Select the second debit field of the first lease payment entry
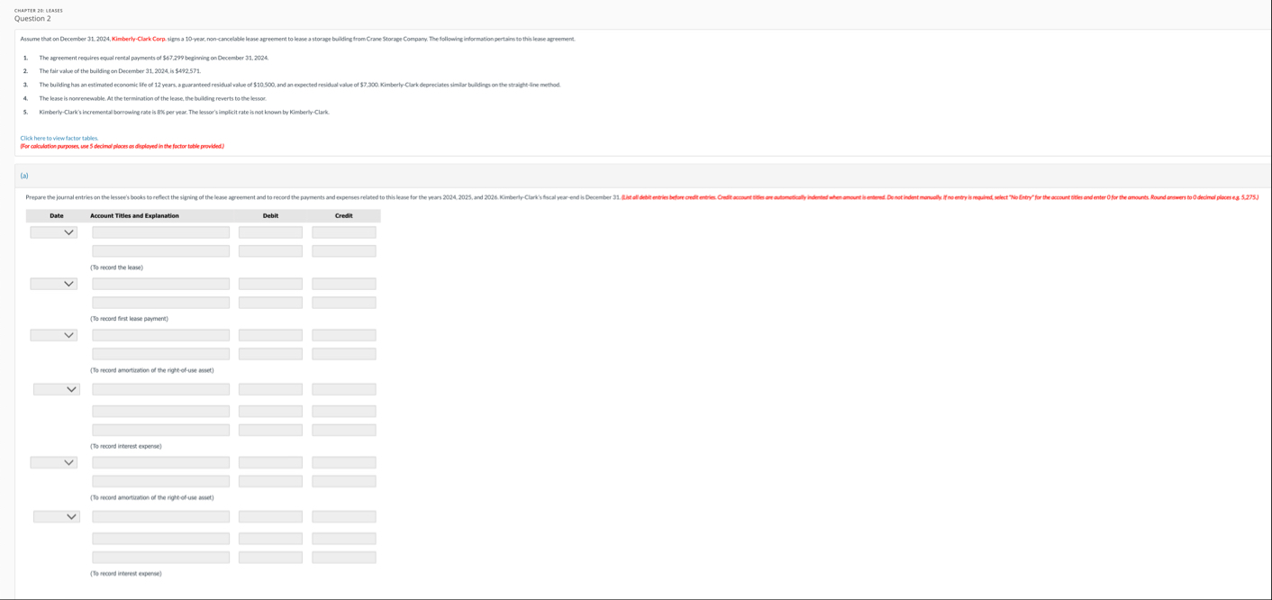The image size is (1272, 600). [x=270, y=303]
